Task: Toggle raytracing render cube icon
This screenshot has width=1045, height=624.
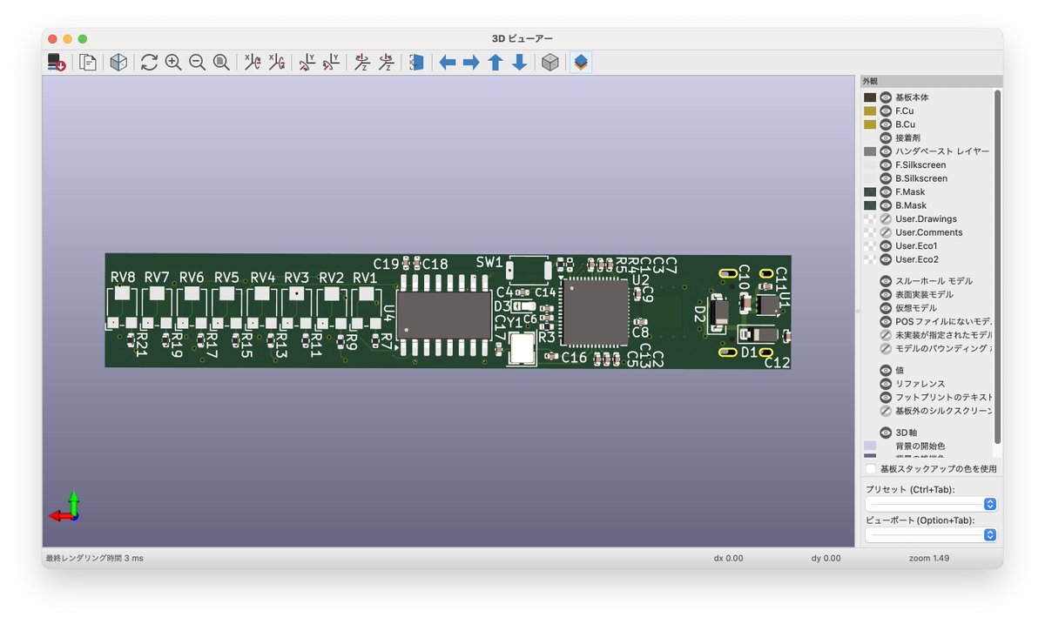Action: click(118, 62)
